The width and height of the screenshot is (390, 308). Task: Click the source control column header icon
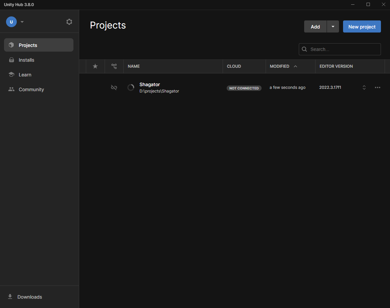pos(114,66)
